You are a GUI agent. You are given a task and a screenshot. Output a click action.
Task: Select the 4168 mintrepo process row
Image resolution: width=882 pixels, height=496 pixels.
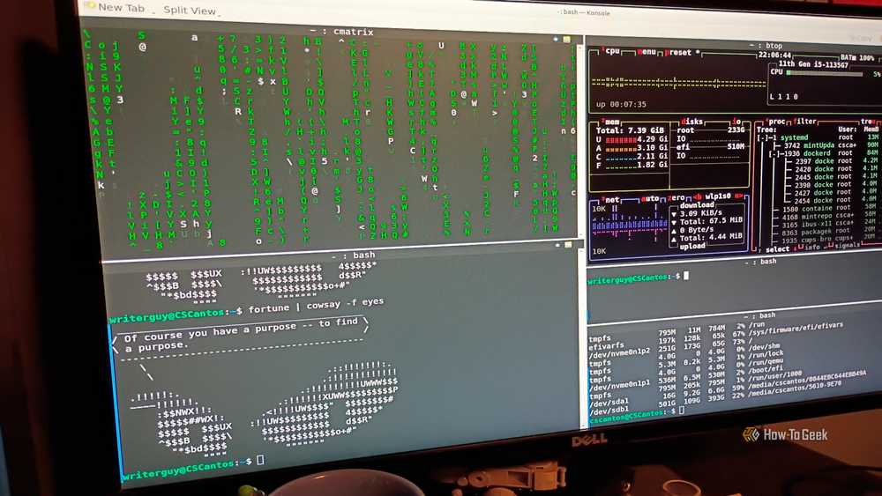tap(827, 217)
